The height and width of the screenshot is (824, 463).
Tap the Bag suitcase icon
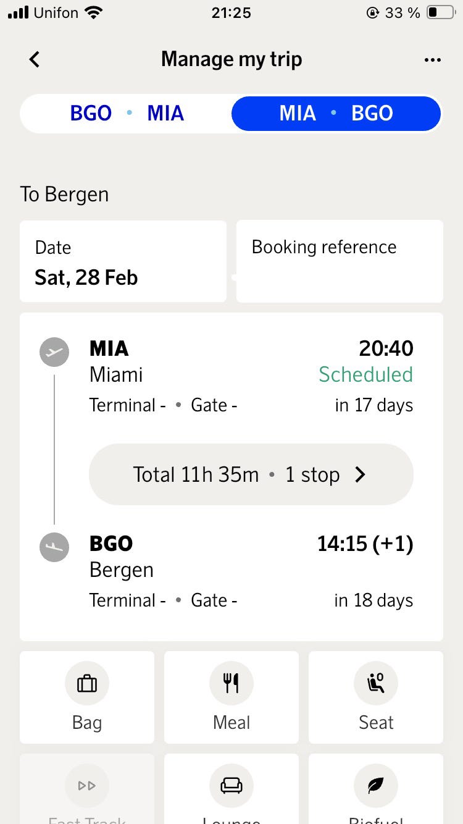click(87, 684)
